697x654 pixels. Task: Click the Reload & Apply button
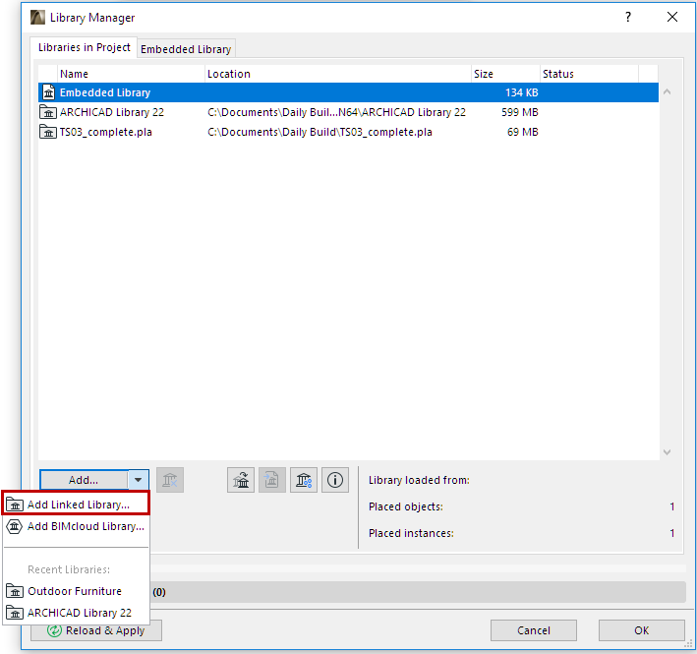(96, 630)
